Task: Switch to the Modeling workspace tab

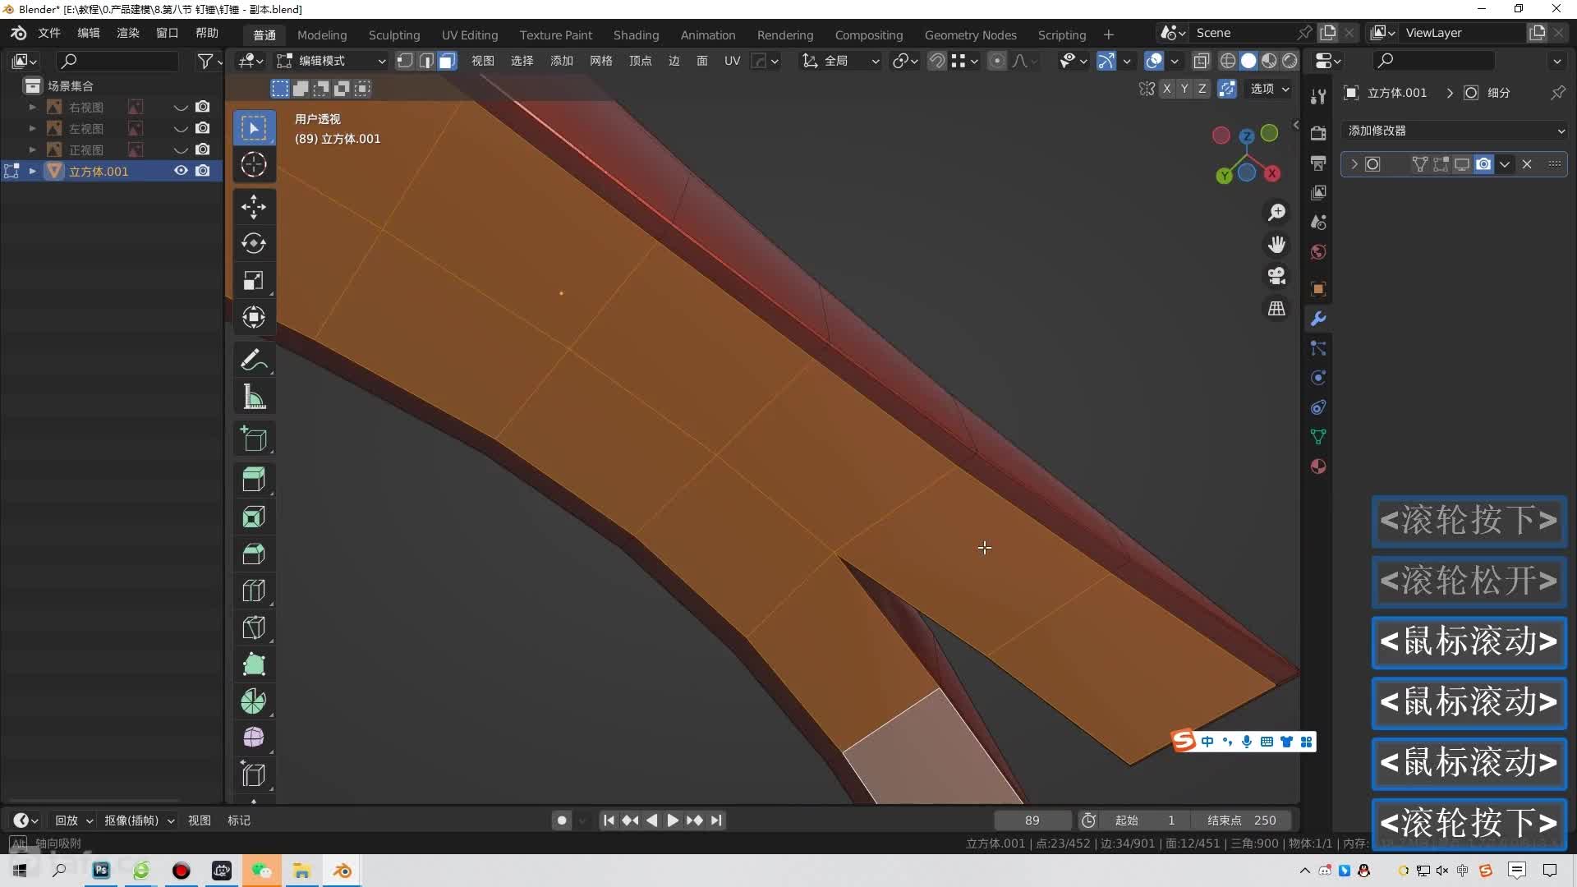Action: (x=322, y=34)
